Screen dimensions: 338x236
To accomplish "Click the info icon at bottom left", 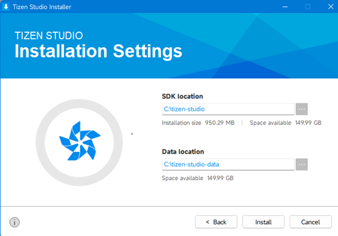I will pyautogui.click(x=14, y=222).
